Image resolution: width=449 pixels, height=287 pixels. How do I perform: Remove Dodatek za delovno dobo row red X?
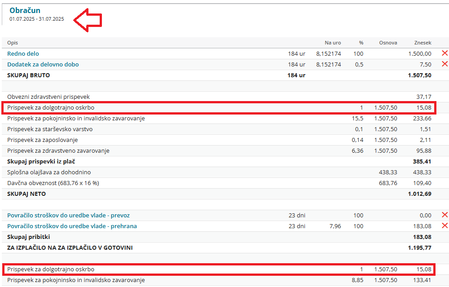[x=445, y=64]
